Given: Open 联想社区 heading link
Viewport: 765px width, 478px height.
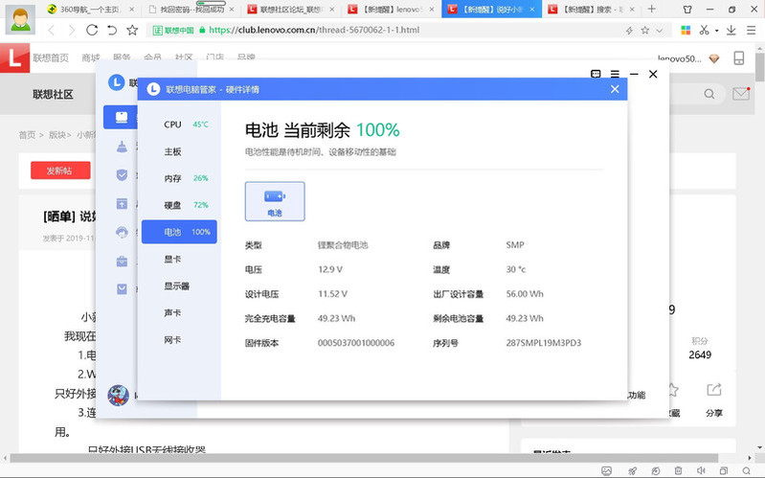Looking at the screenshot, I should tap(53, 94).
